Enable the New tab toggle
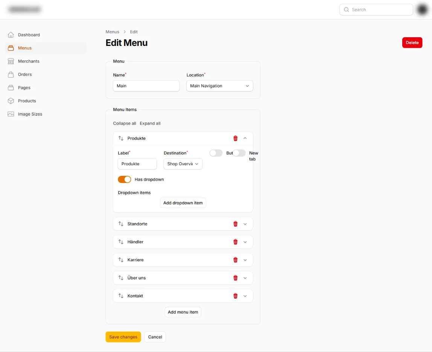This screenshot has width=432, height=352. [239, 153]
